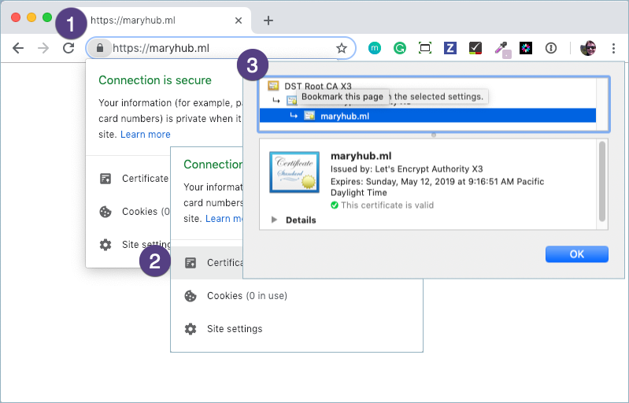Open Chrome three-dot menu
The height and width of the screenshot is (403, 629).
(x=613, y=49)
